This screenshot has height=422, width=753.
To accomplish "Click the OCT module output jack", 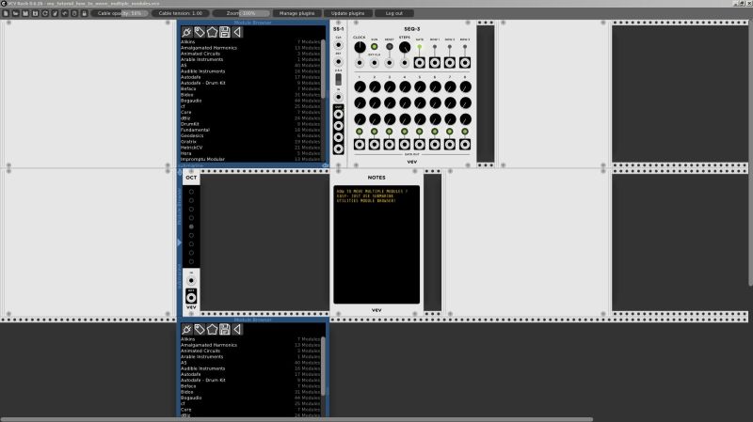I will [x=191, y=298].
